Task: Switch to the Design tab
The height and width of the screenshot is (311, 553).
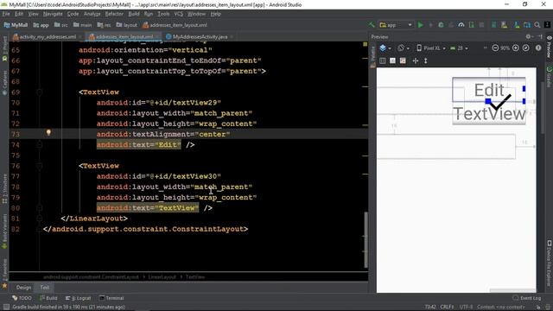Action: click(x=23, y=288)
